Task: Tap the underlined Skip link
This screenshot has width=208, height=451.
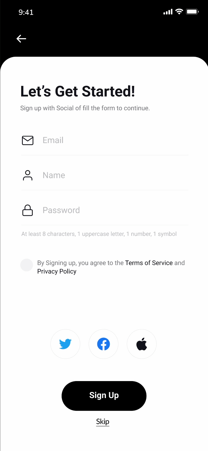Action: tap(103, 421)
